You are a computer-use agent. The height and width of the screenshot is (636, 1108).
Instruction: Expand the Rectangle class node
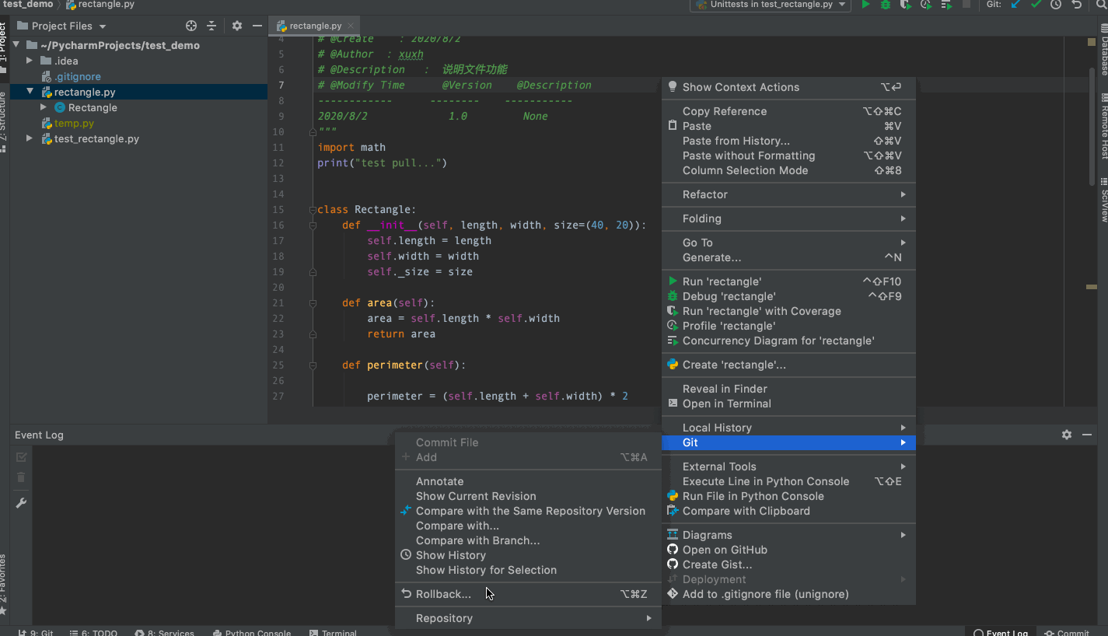[x=44, y=107]
